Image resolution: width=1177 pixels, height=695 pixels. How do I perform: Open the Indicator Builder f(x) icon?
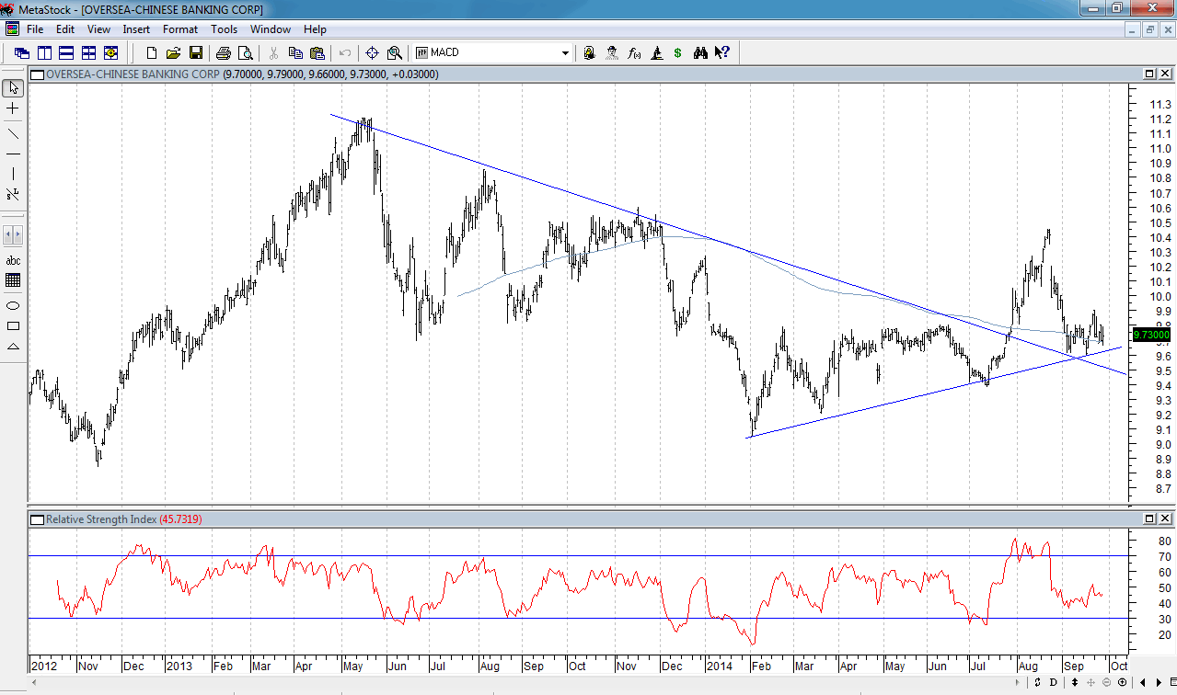(634, 53)
